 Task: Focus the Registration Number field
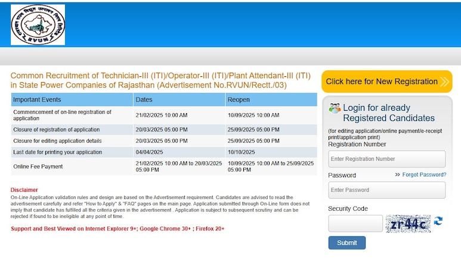[386, 159]
